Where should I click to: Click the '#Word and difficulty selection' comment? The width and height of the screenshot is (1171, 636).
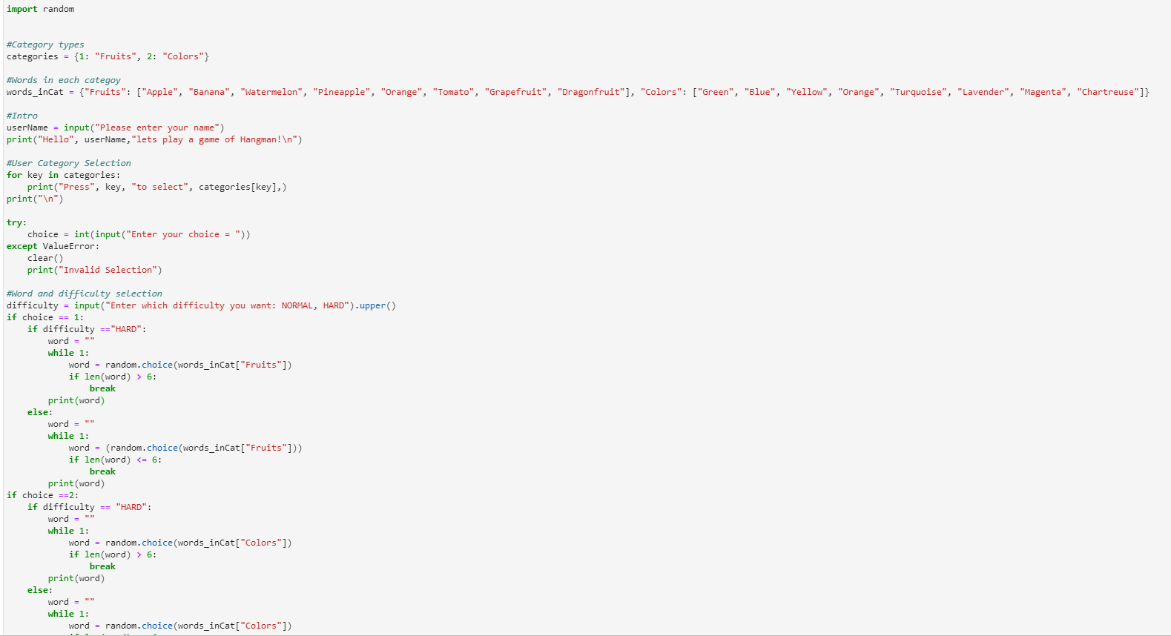click(85, 294)
